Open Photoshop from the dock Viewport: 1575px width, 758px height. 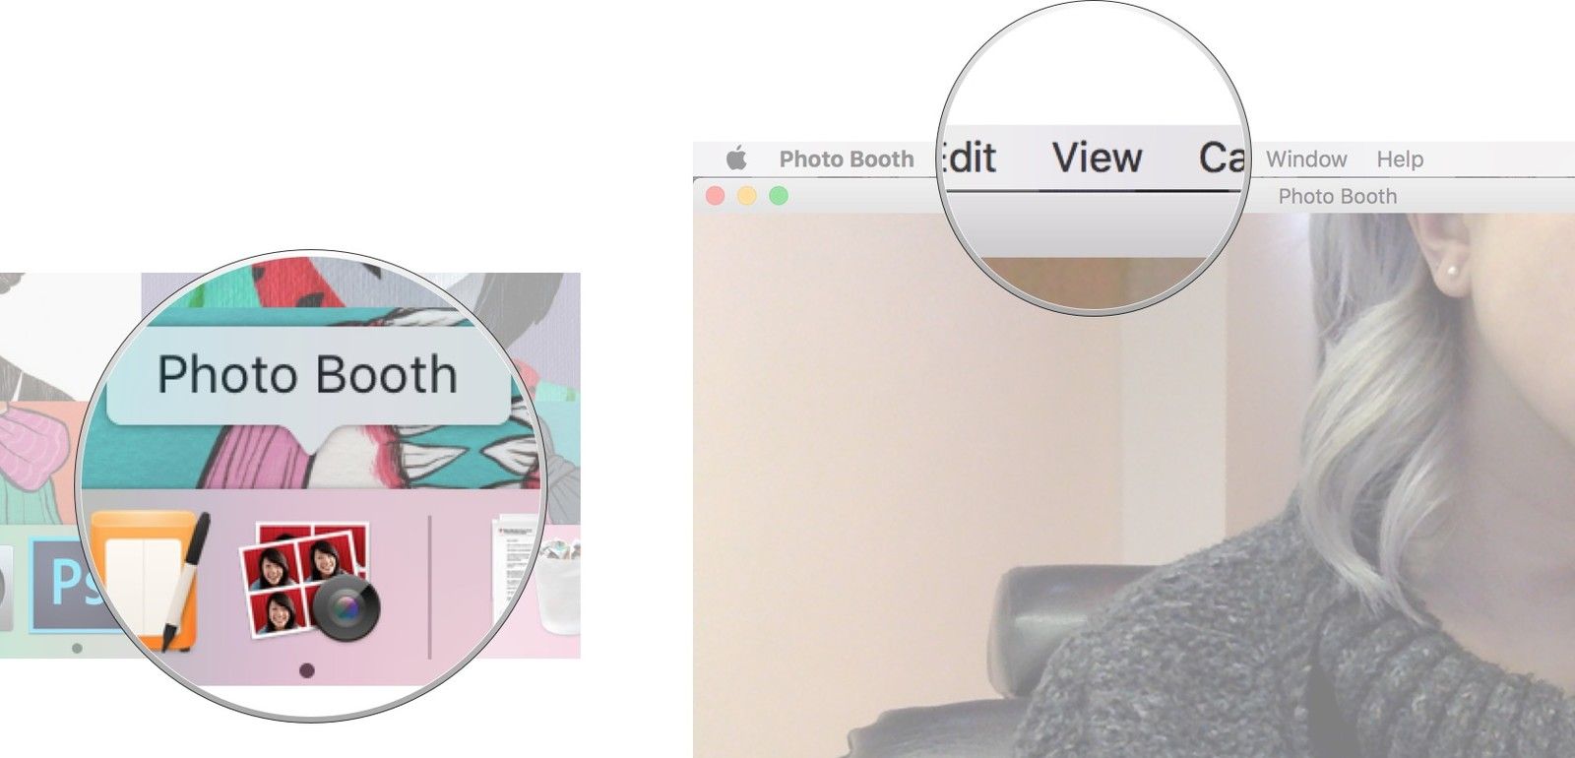(65, 585)
